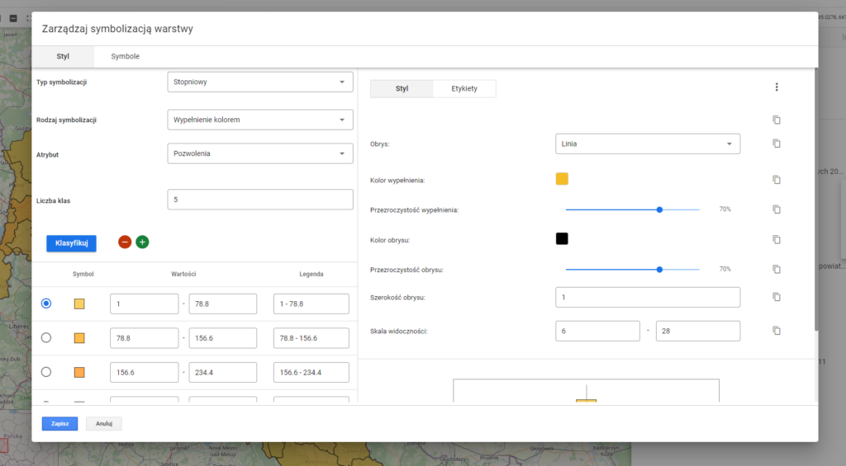Select radio button for class 156.6 - 234.4
This screenshot has width=846, height=466.
pyautogui.click(x=46, y=372)
